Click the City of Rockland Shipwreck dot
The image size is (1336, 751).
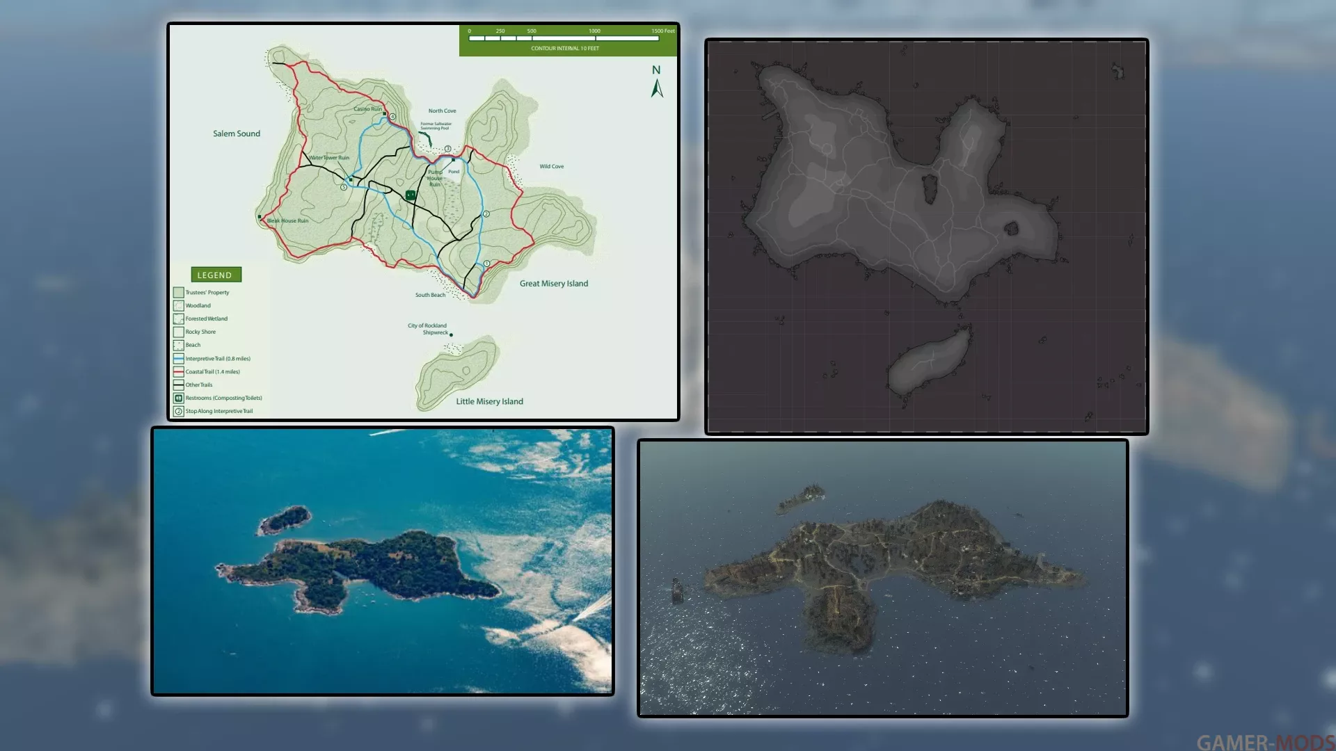(x=451, y=335)
